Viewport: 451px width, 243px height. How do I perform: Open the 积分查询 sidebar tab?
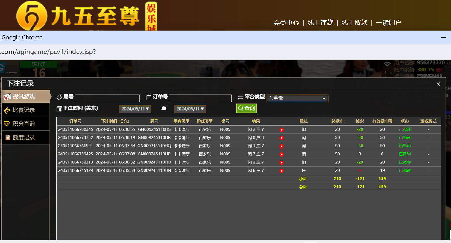[x=26, y=124]
